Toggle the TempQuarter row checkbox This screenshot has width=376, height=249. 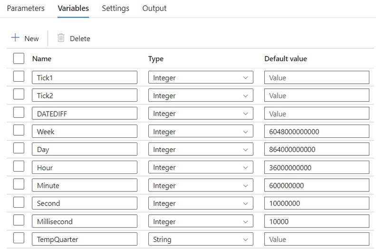pos(19,238)
